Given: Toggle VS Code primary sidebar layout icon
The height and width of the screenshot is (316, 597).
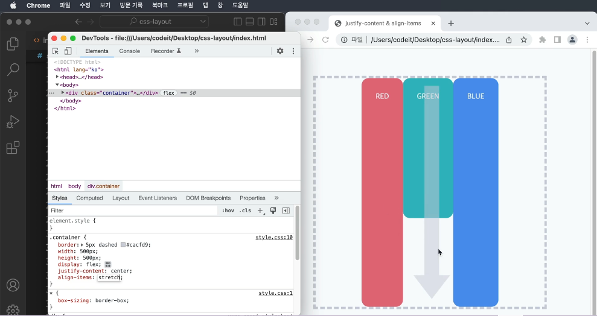Looking at the screenshot, I should pyautogui.click(x=238, y=22).
